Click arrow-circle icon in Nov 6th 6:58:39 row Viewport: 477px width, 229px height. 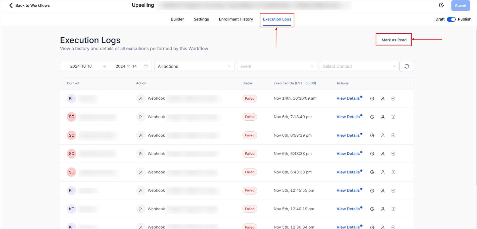pos(393,135)
